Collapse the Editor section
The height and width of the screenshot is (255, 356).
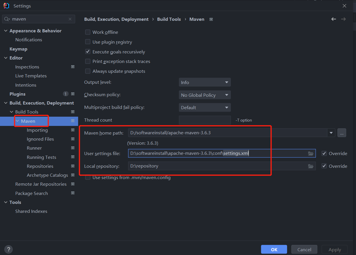point(6,58)
